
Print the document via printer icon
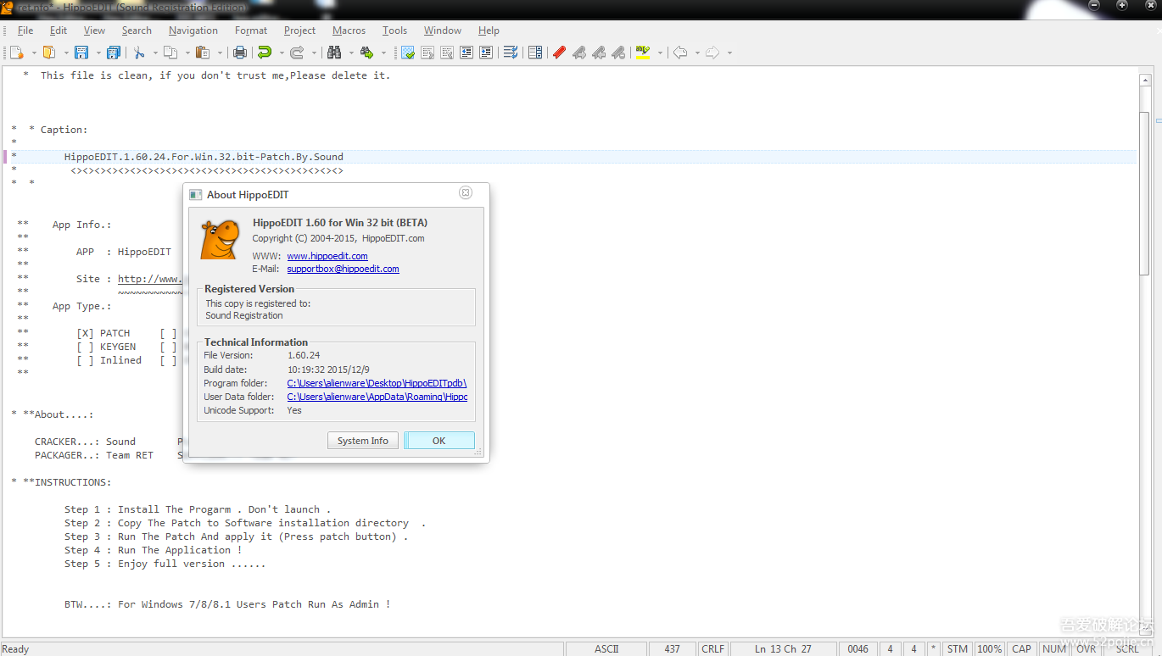point(240,53)
